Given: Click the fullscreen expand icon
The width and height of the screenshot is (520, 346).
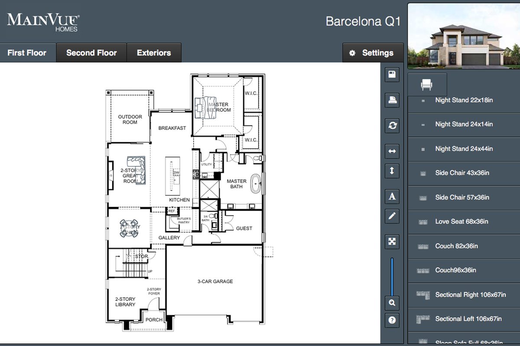Looking at the screenshot, I should (x=392, y=242).
